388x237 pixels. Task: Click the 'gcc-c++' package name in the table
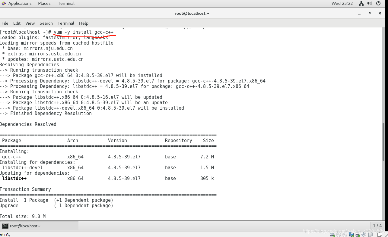coord(12,157)
